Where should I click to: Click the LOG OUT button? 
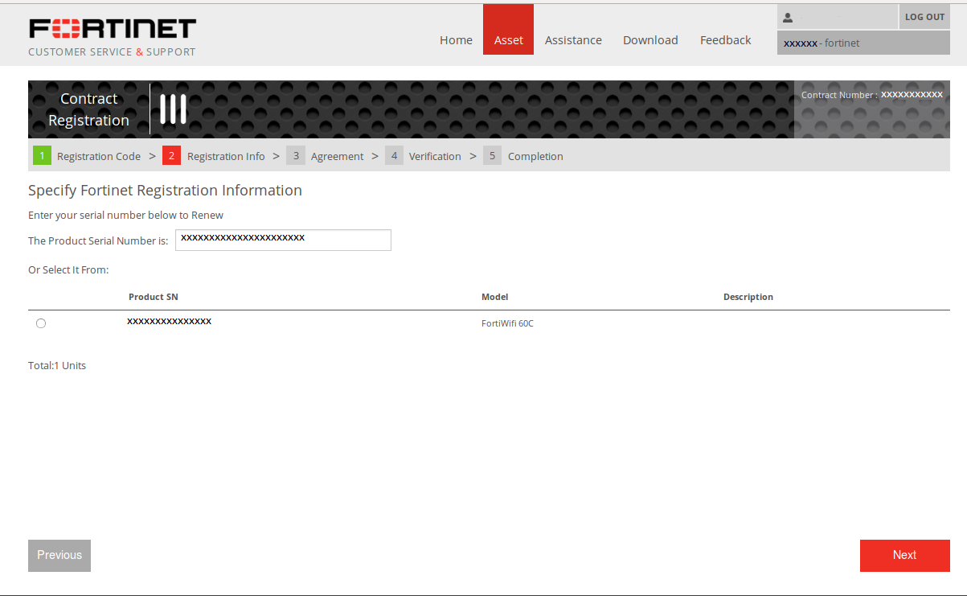tap(924, 17)
